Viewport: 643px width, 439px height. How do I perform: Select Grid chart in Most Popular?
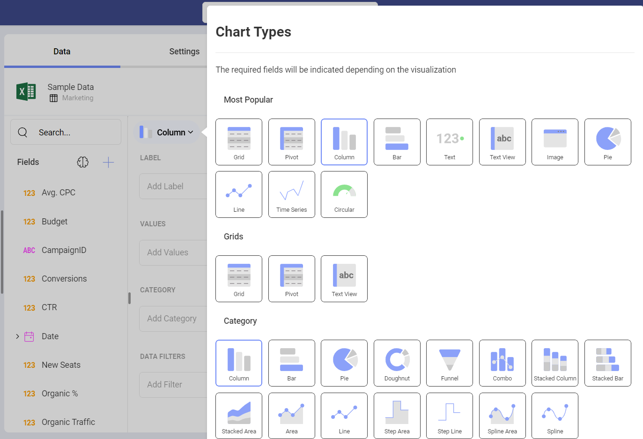239,142
